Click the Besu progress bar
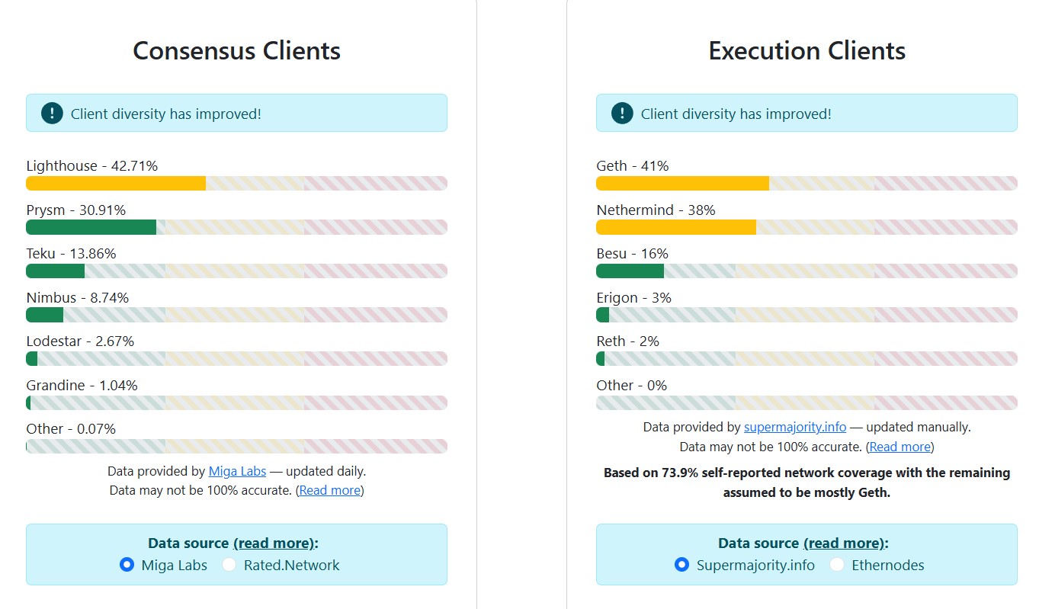This screenshot has width=1039, height=609. click(807, 271)
